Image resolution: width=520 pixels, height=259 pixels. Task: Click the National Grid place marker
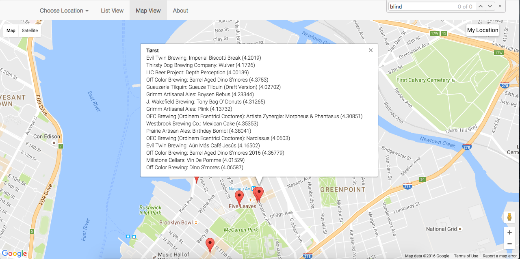(x=460, y=229)
